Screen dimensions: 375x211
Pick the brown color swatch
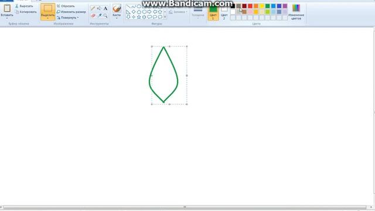coord(244,12)
